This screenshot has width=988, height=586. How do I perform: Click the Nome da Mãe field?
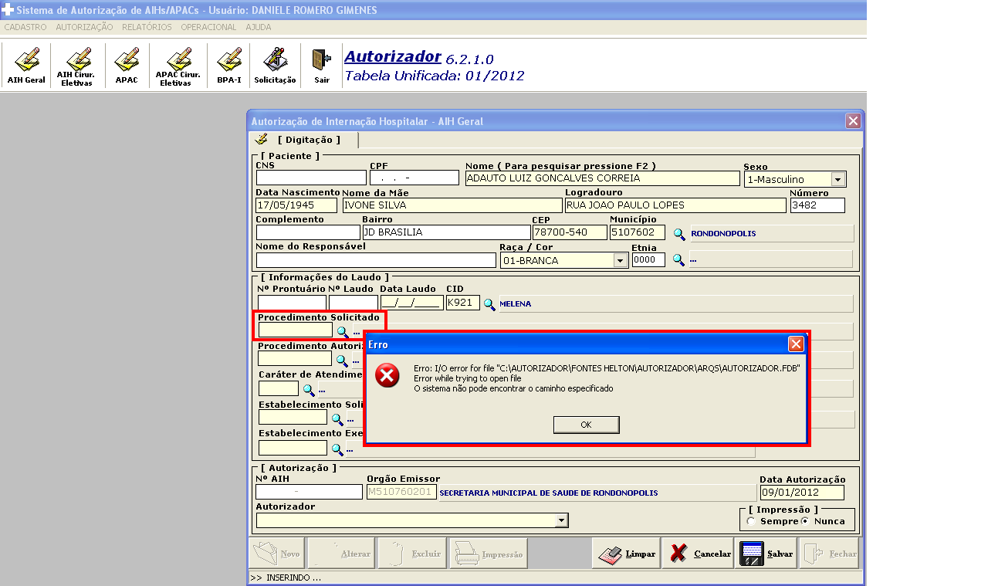[x=452, y=205]
